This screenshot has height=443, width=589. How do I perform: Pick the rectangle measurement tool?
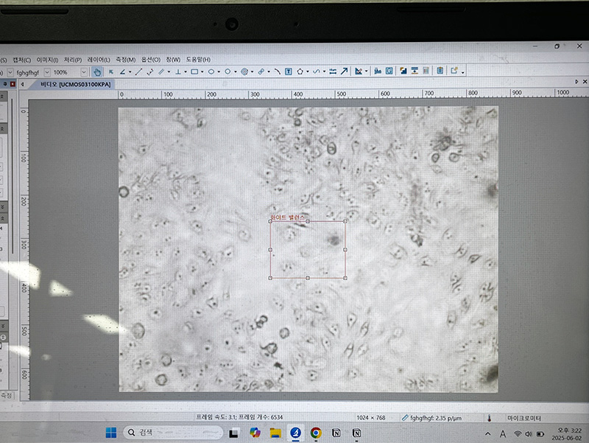point(194,72)
